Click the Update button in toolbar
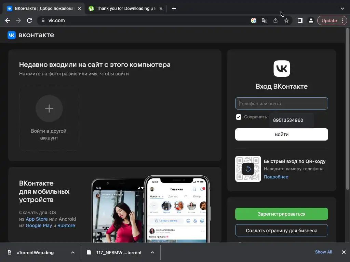The image size is (350, 262). [x=329, y=20]
